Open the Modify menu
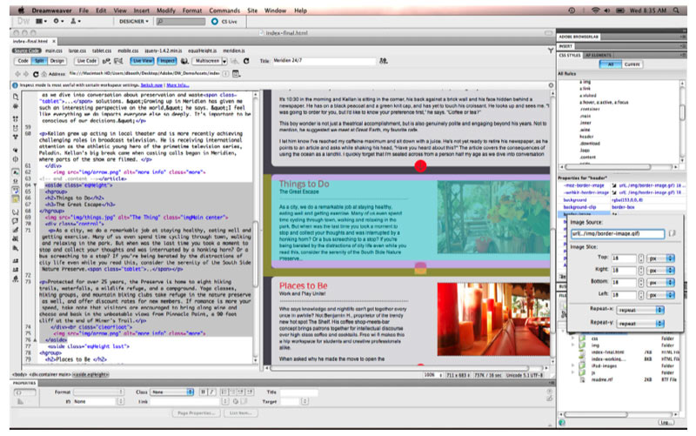Image resolution: width=696 pixels, height=436 pixels. [165, 10]
